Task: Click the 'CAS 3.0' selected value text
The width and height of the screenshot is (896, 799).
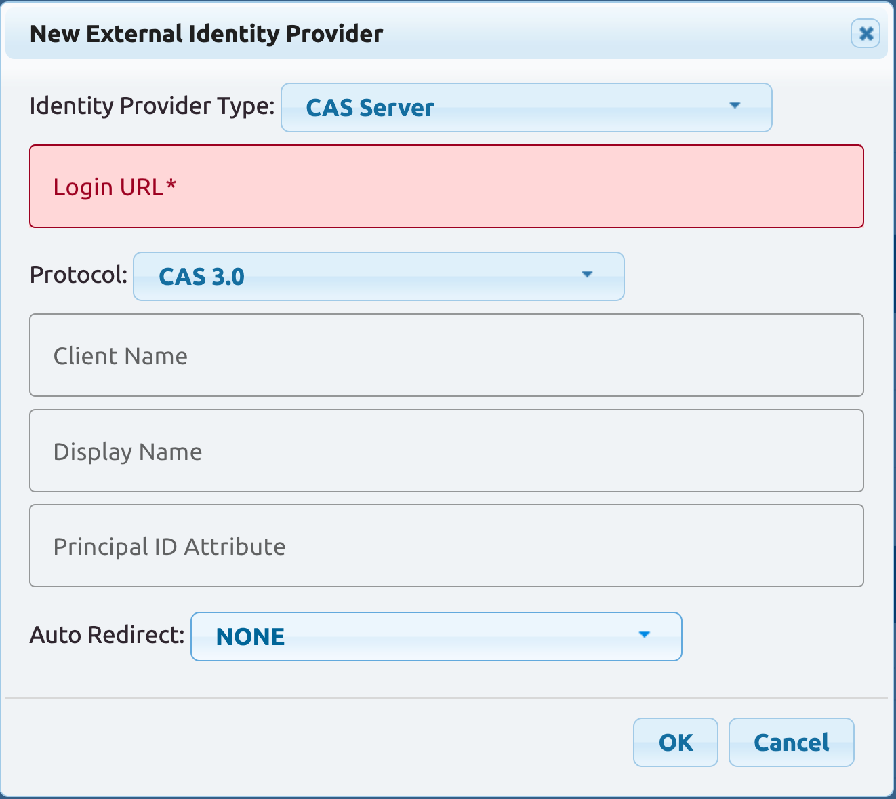Action: pos(201,277)
